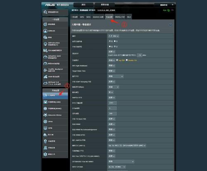Select the second radio option under the band row
The height and width of the screenshot is (171, 207).
tap(115, 41)
